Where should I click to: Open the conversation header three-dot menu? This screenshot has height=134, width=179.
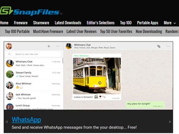coord(168,46)
